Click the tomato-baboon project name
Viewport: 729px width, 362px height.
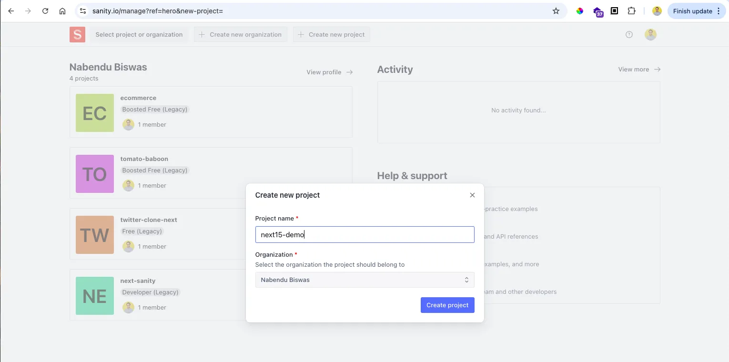point(144,159)
